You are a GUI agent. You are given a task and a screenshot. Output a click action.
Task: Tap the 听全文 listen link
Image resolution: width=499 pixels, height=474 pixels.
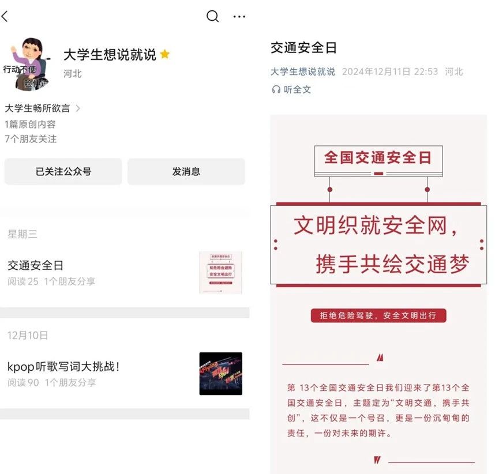pyautogui.click(x=297, y=90)
